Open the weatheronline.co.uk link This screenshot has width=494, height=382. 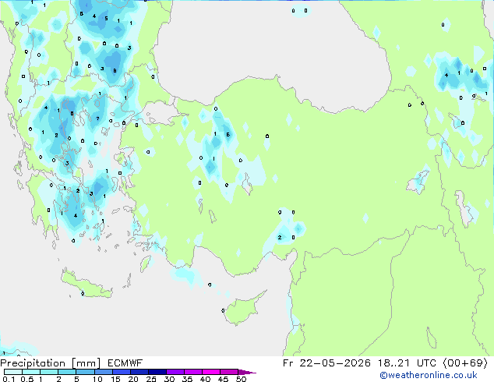(x=429, y=375)
